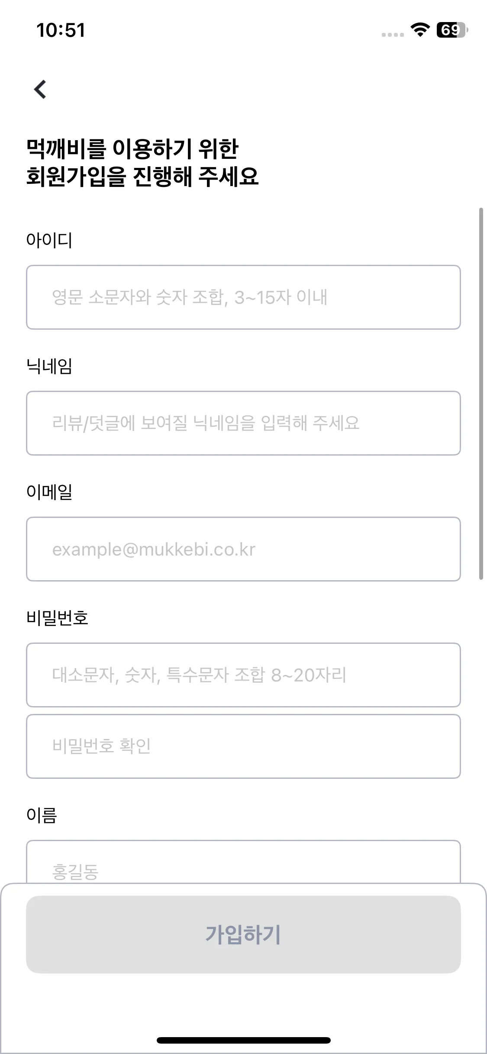Focus the 비밀번호 확인 confirmation field
487x1054 pixels.
[243, 746]
